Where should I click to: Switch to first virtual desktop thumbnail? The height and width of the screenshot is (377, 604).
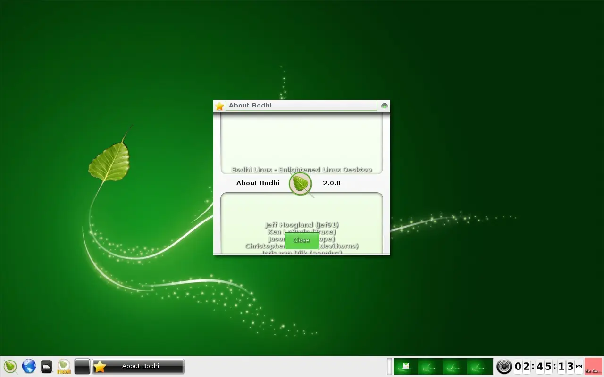click(x=406, y=366)
